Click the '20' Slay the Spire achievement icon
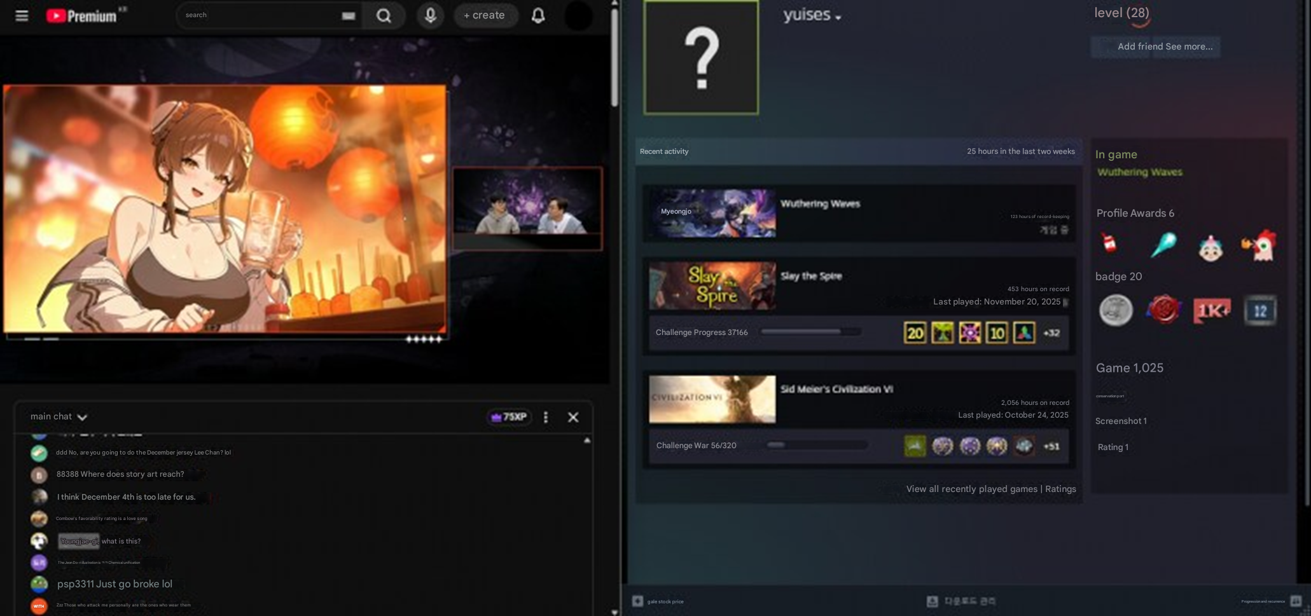The width and height of the screenshot is (1311, 616). point(915,332)
